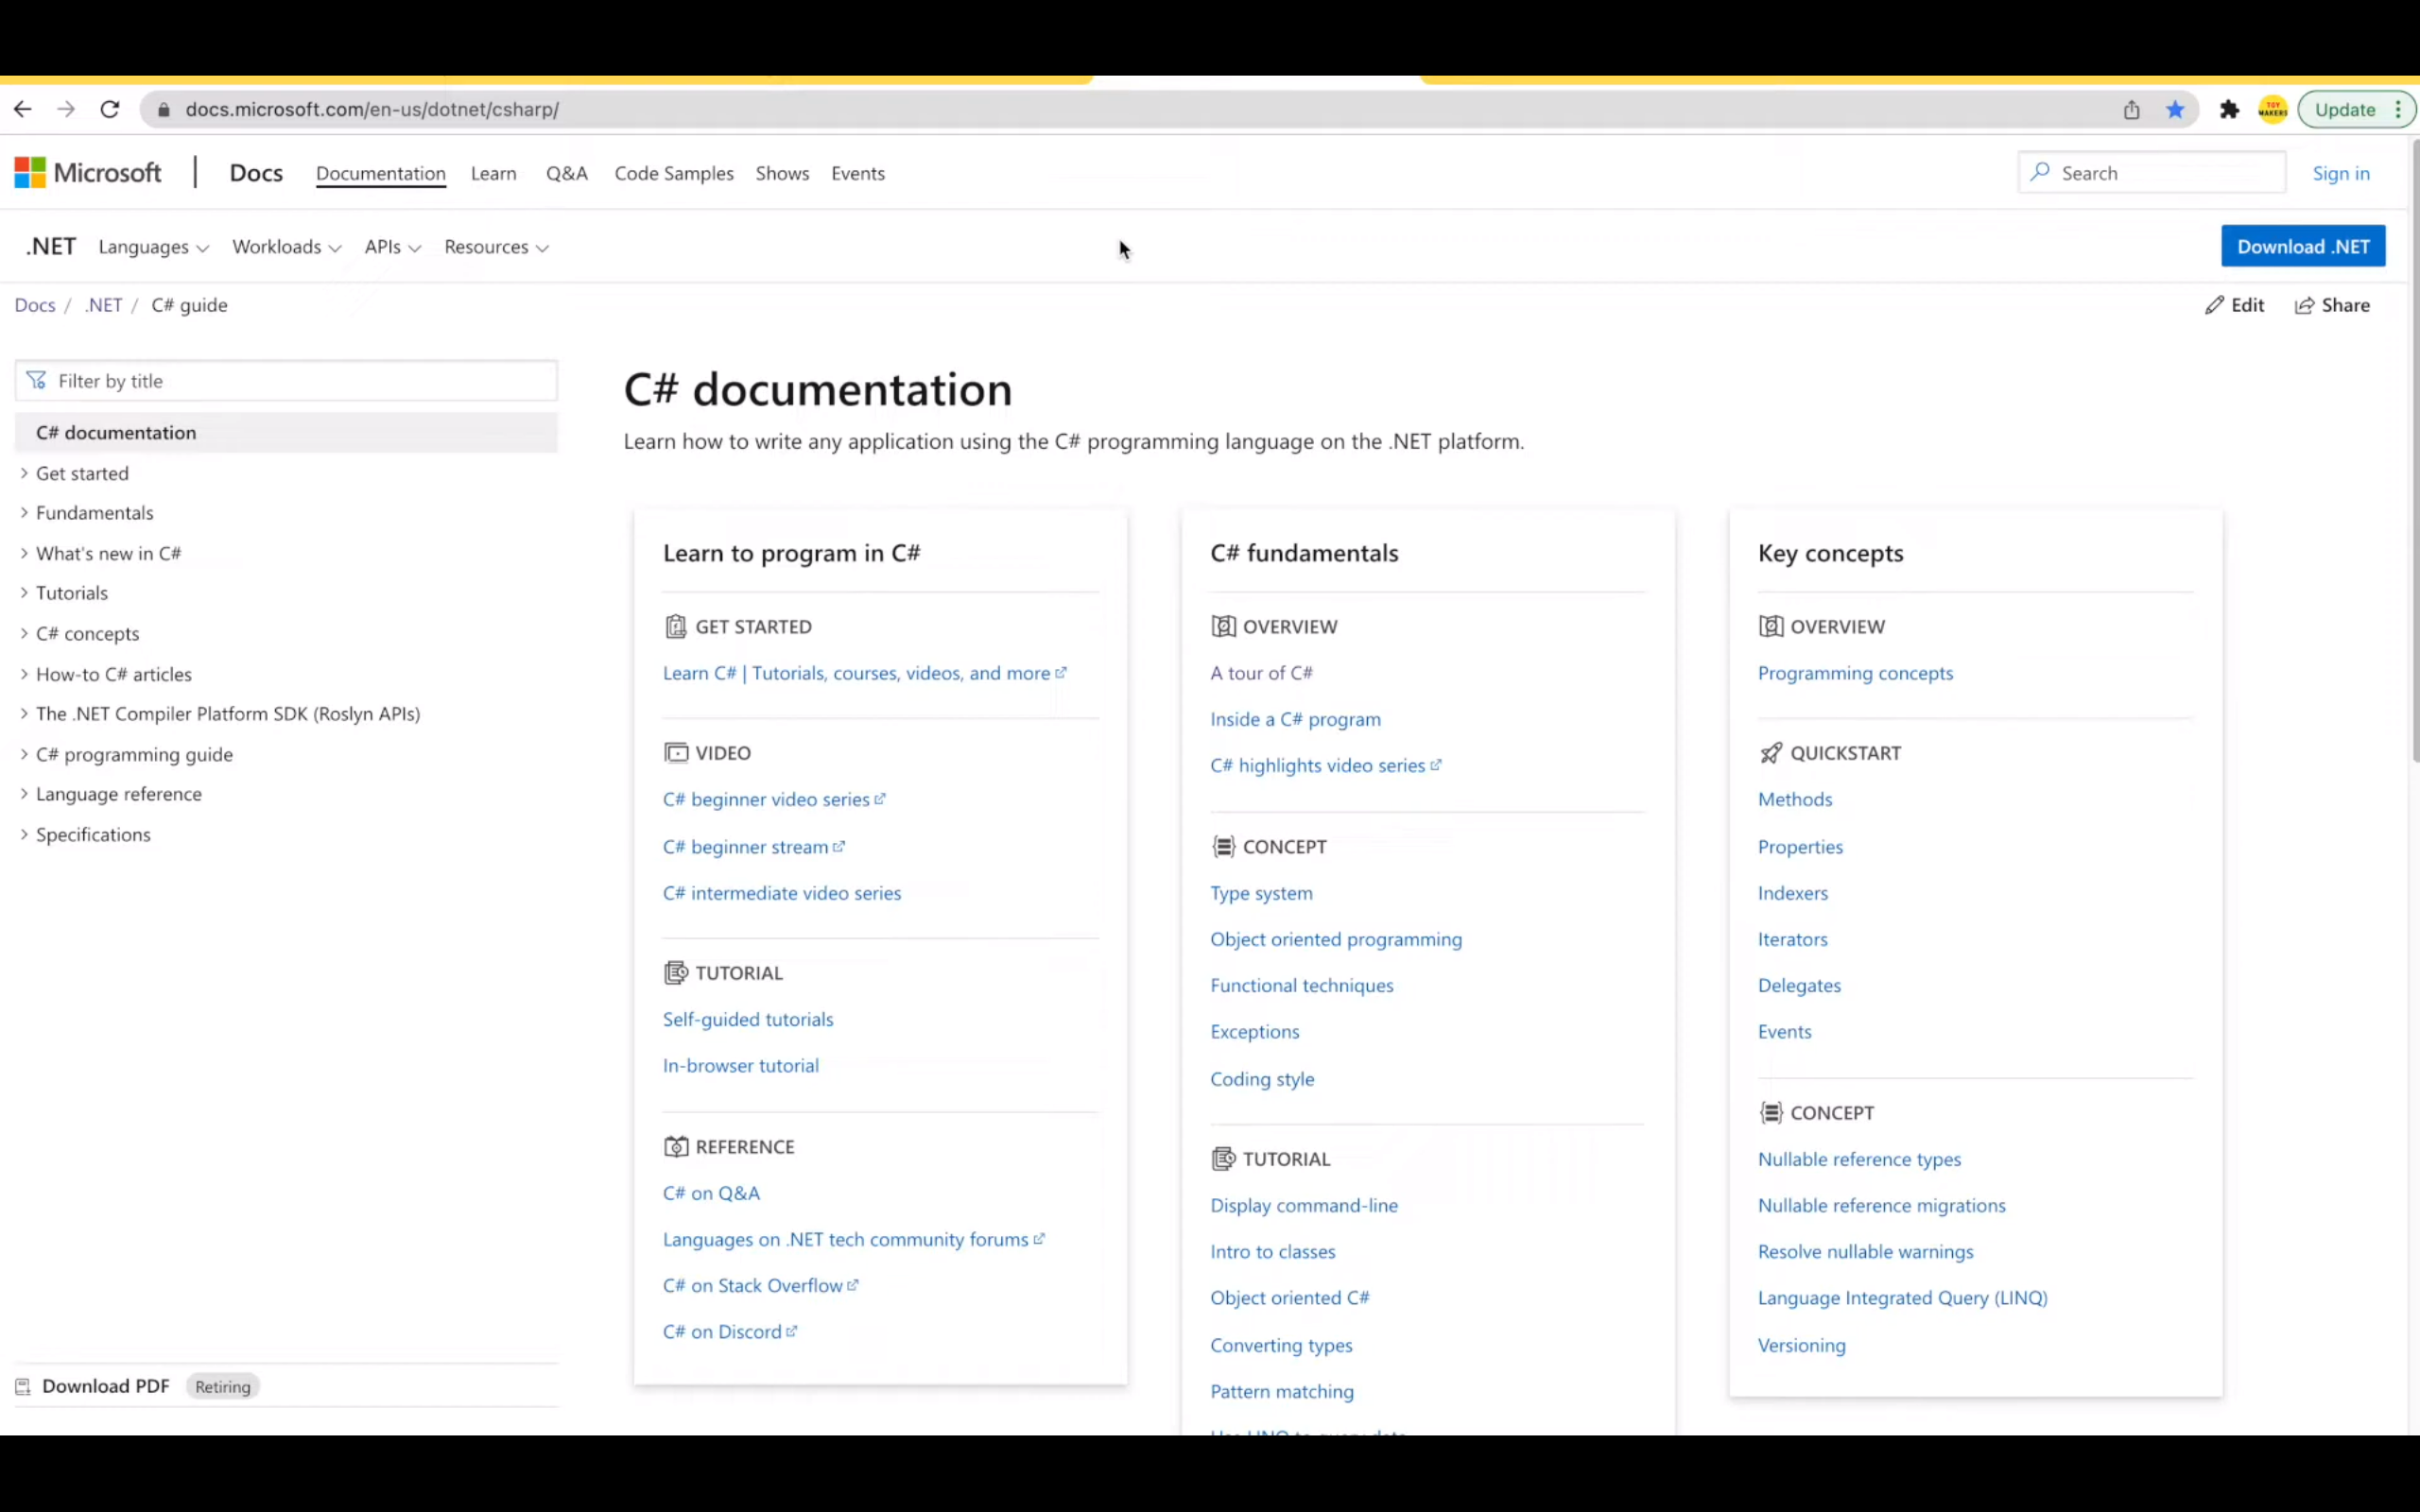Screen dimensions: 2420x1512
Task: Click the browser reload icon
Action: point(110,109)
